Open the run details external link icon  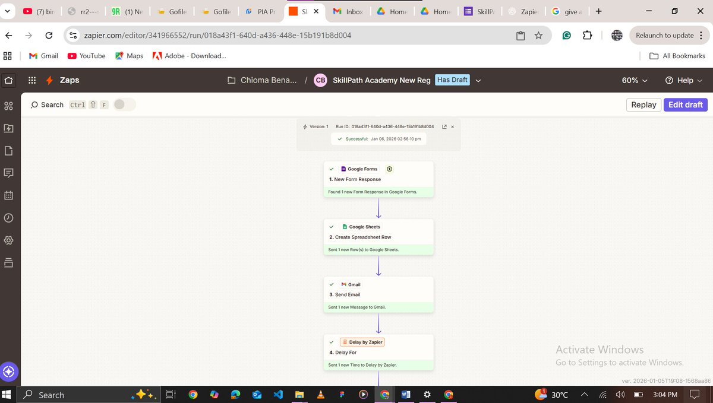(445, 126)
